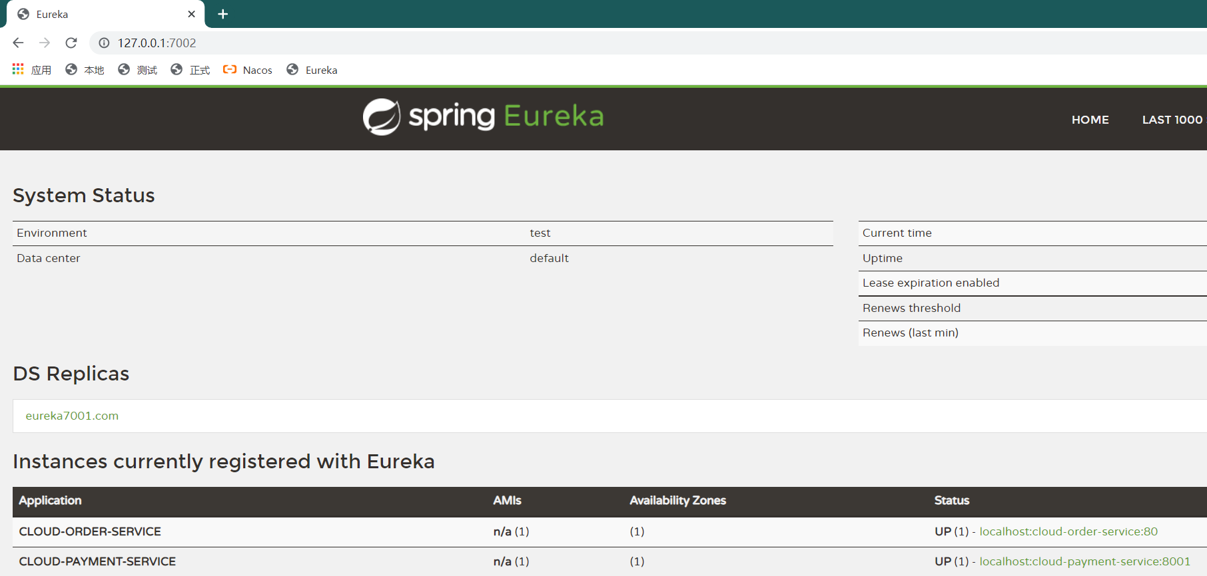Select the Current time row label
This screenshot has width=1207, height=576.
(897, 233)
